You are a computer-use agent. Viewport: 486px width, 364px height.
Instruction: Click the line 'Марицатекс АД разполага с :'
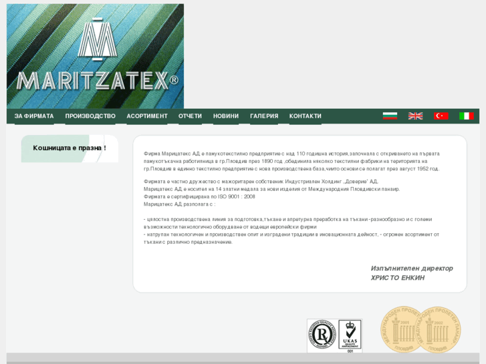coord(179,204)
